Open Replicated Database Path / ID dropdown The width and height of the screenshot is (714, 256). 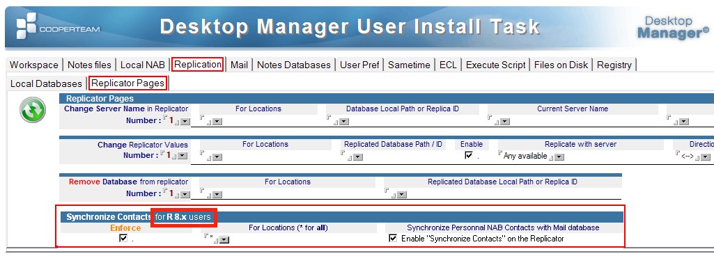pos(358,157)
